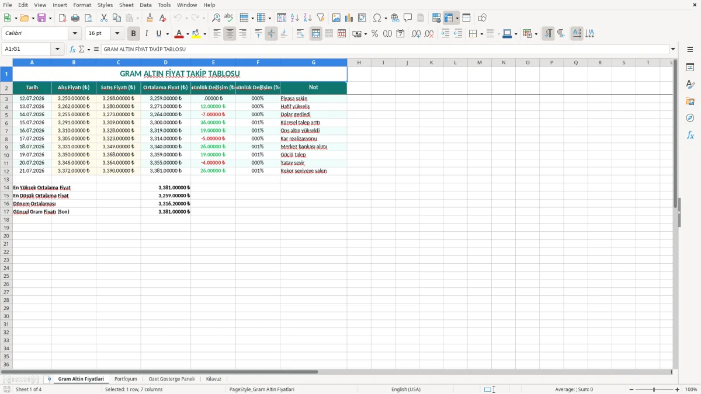This screenshot has height=394, width=701.
Task: Toggle Underline formatting
Action: tap(159, 34)
